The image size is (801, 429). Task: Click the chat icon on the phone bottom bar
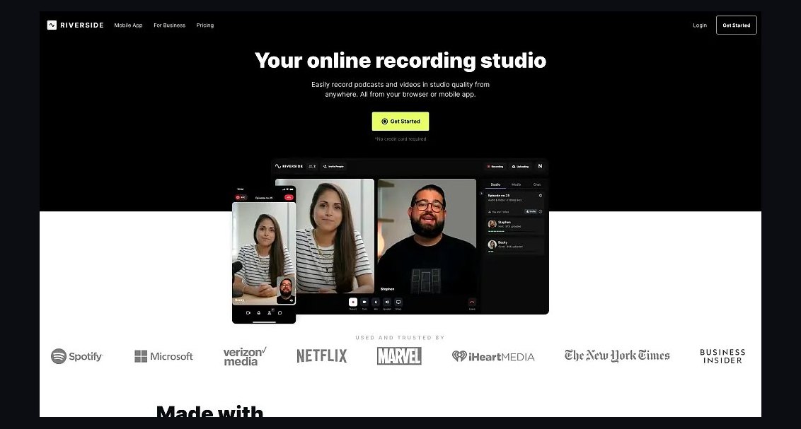point(280,312)
